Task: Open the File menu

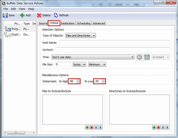Action: (x=6, y=9)
